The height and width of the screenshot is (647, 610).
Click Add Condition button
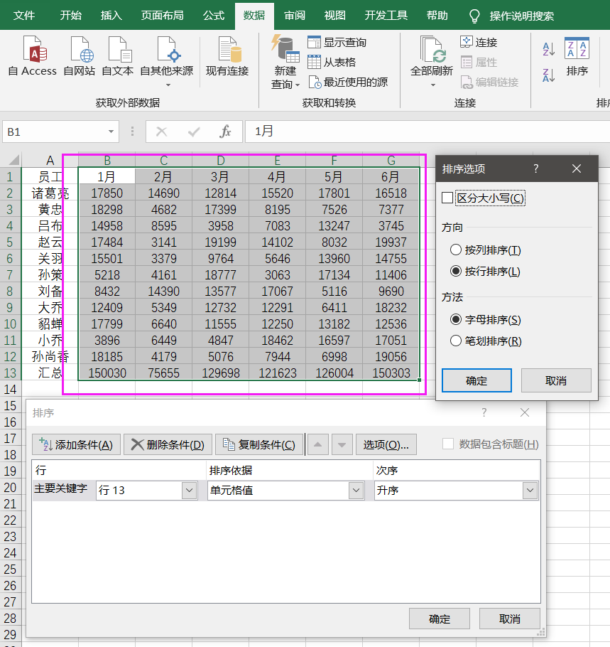click(76, 444)
